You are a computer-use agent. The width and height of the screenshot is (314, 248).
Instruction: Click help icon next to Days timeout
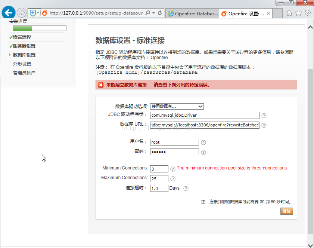(186, 189)
